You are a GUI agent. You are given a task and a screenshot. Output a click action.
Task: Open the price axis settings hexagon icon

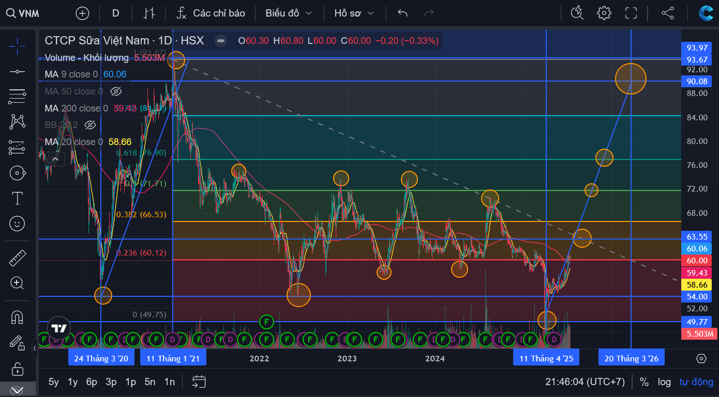701,358
